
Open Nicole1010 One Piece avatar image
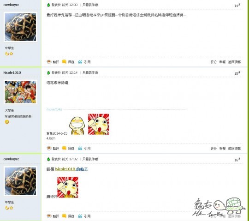[x=20, y=92]
